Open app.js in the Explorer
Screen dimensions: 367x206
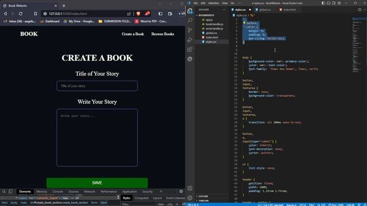tap(209, 20)
